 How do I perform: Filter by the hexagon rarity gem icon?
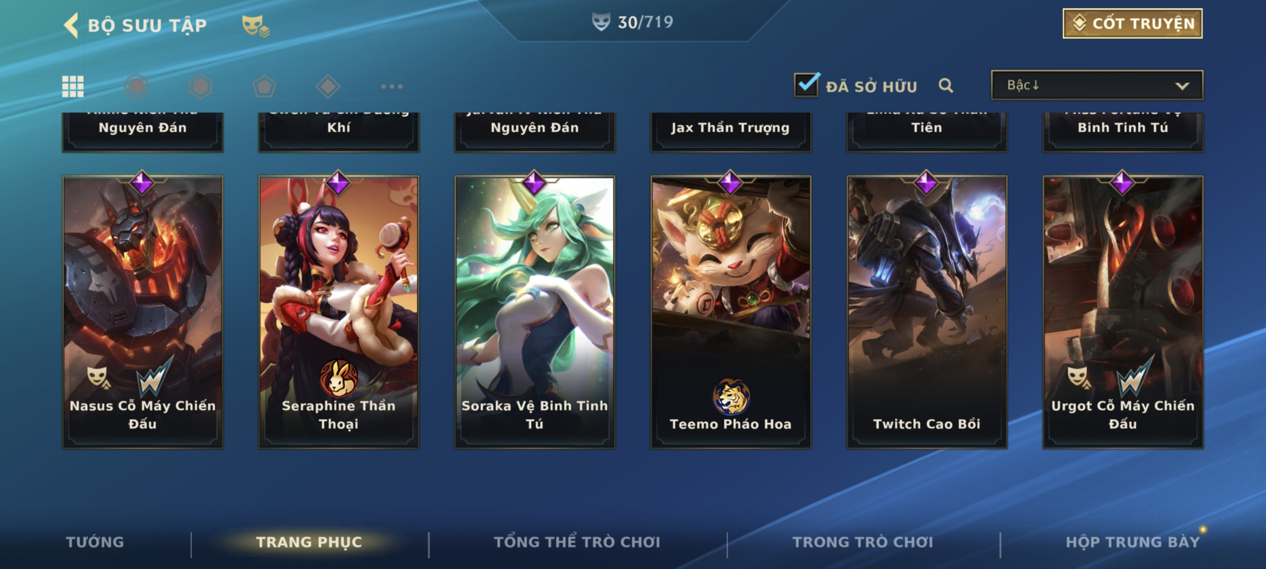click(x=200, y=86)
